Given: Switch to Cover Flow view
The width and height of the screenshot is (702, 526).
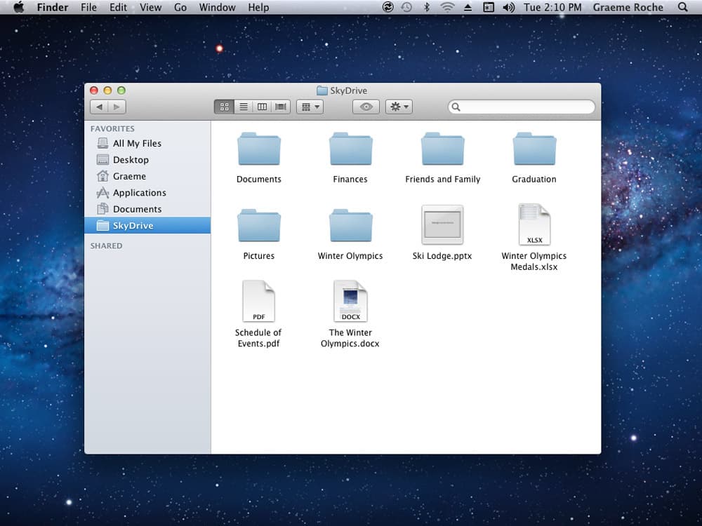Looking at the screenshot, I should pos(281,107).
